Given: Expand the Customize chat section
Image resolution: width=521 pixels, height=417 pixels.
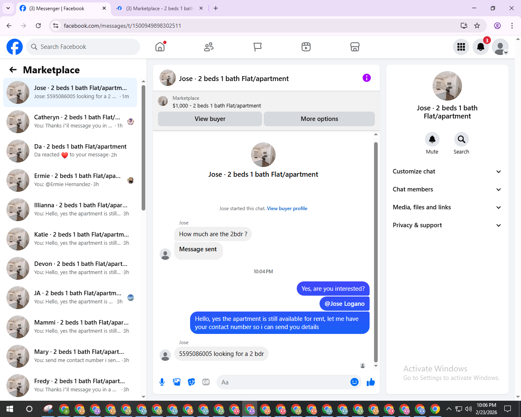Looking at the screenshot, I should 447,171.
